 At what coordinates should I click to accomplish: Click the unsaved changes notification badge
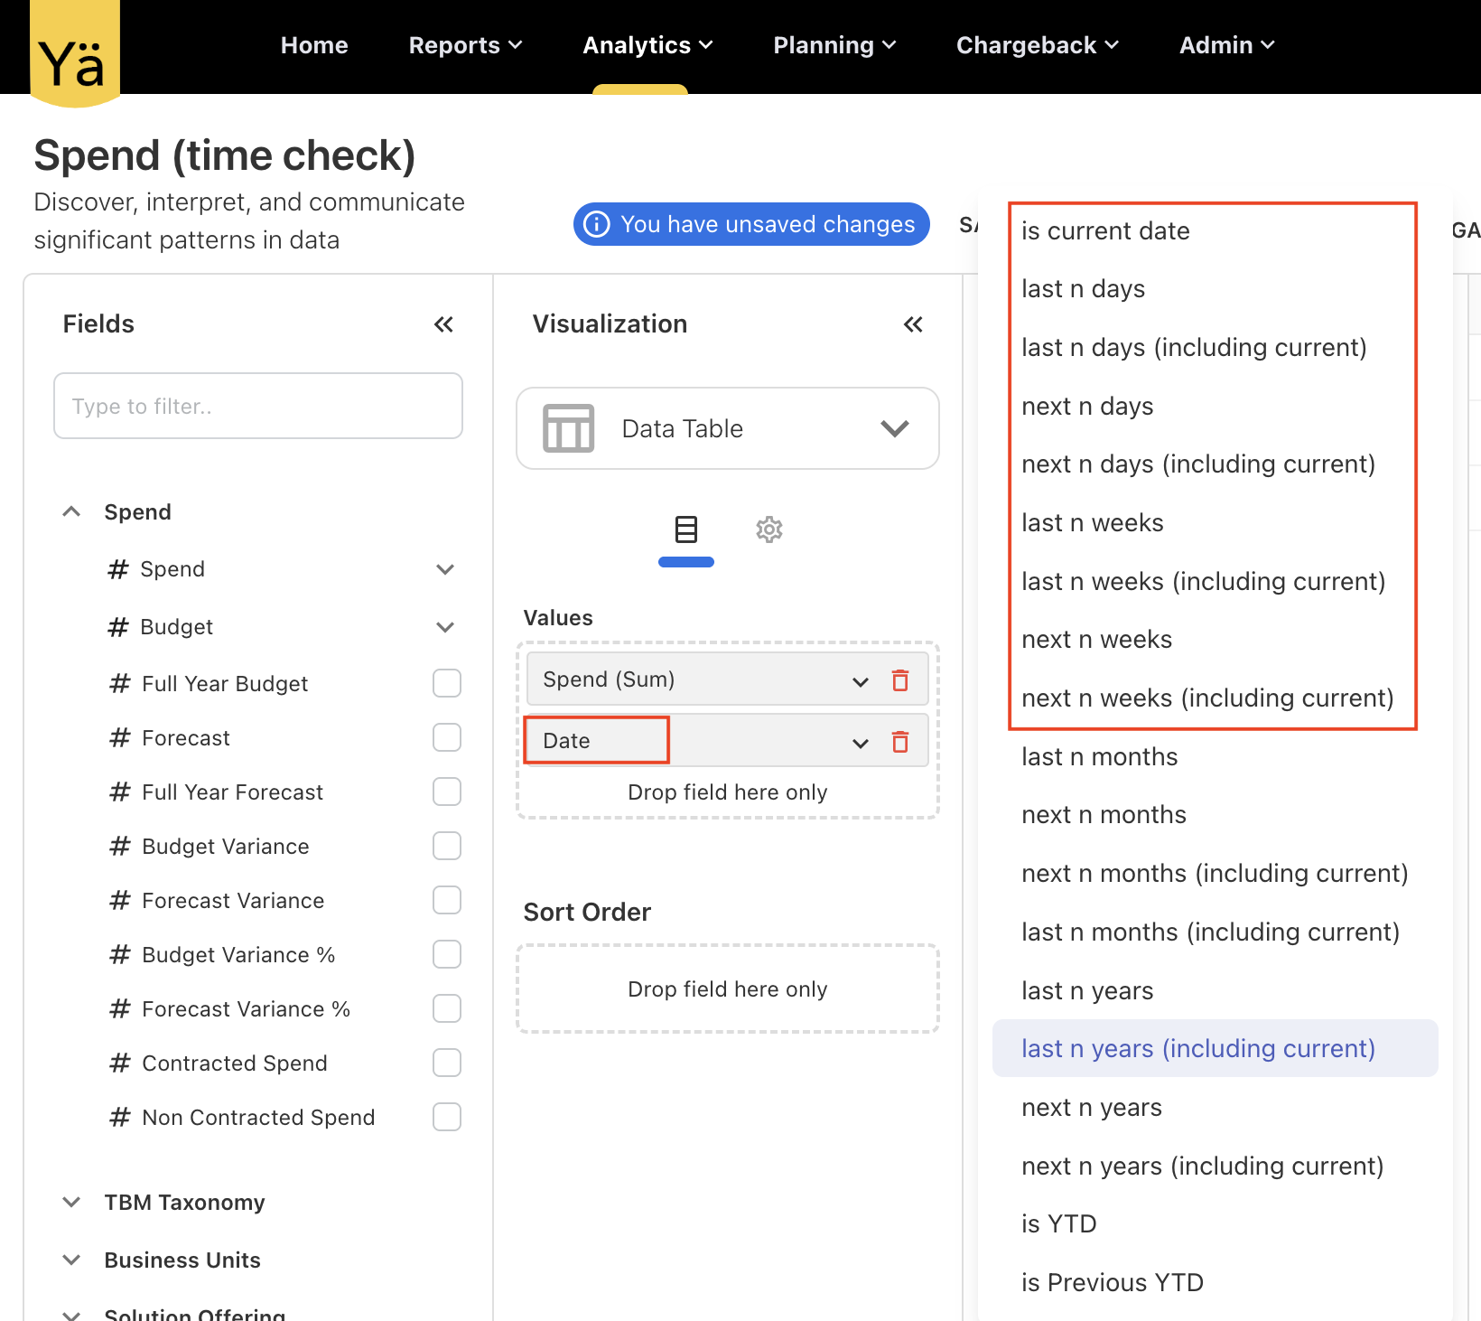click(751, 224)
